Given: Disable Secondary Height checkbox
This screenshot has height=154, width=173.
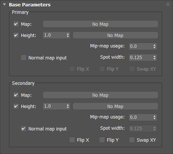Looking at the screenshot, I should pyautogui.click(x=16, y=106).
